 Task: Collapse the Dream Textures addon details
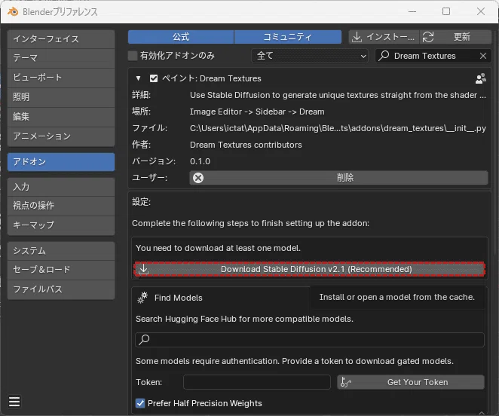click(x=138, y=78)
